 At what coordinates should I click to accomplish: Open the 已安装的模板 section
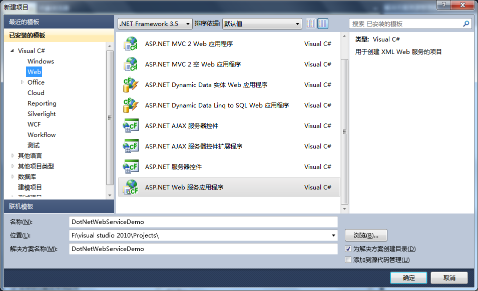[x=59, y=35]
